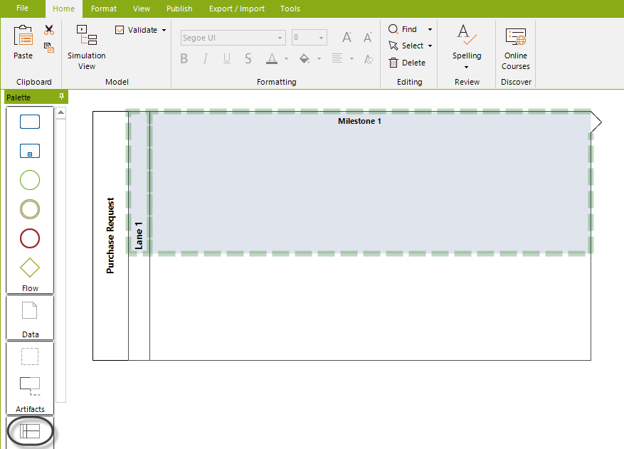Toggle Underline formatting
Image resolution: width=624 pixels, height=449 pixels.
pyautogui.click(x=227, y=59)
